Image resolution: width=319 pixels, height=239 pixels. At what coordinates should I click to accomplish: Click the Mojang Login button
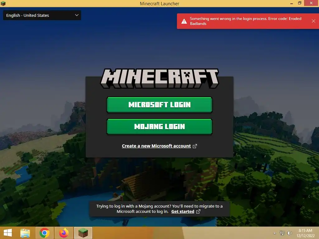[159, 126]
